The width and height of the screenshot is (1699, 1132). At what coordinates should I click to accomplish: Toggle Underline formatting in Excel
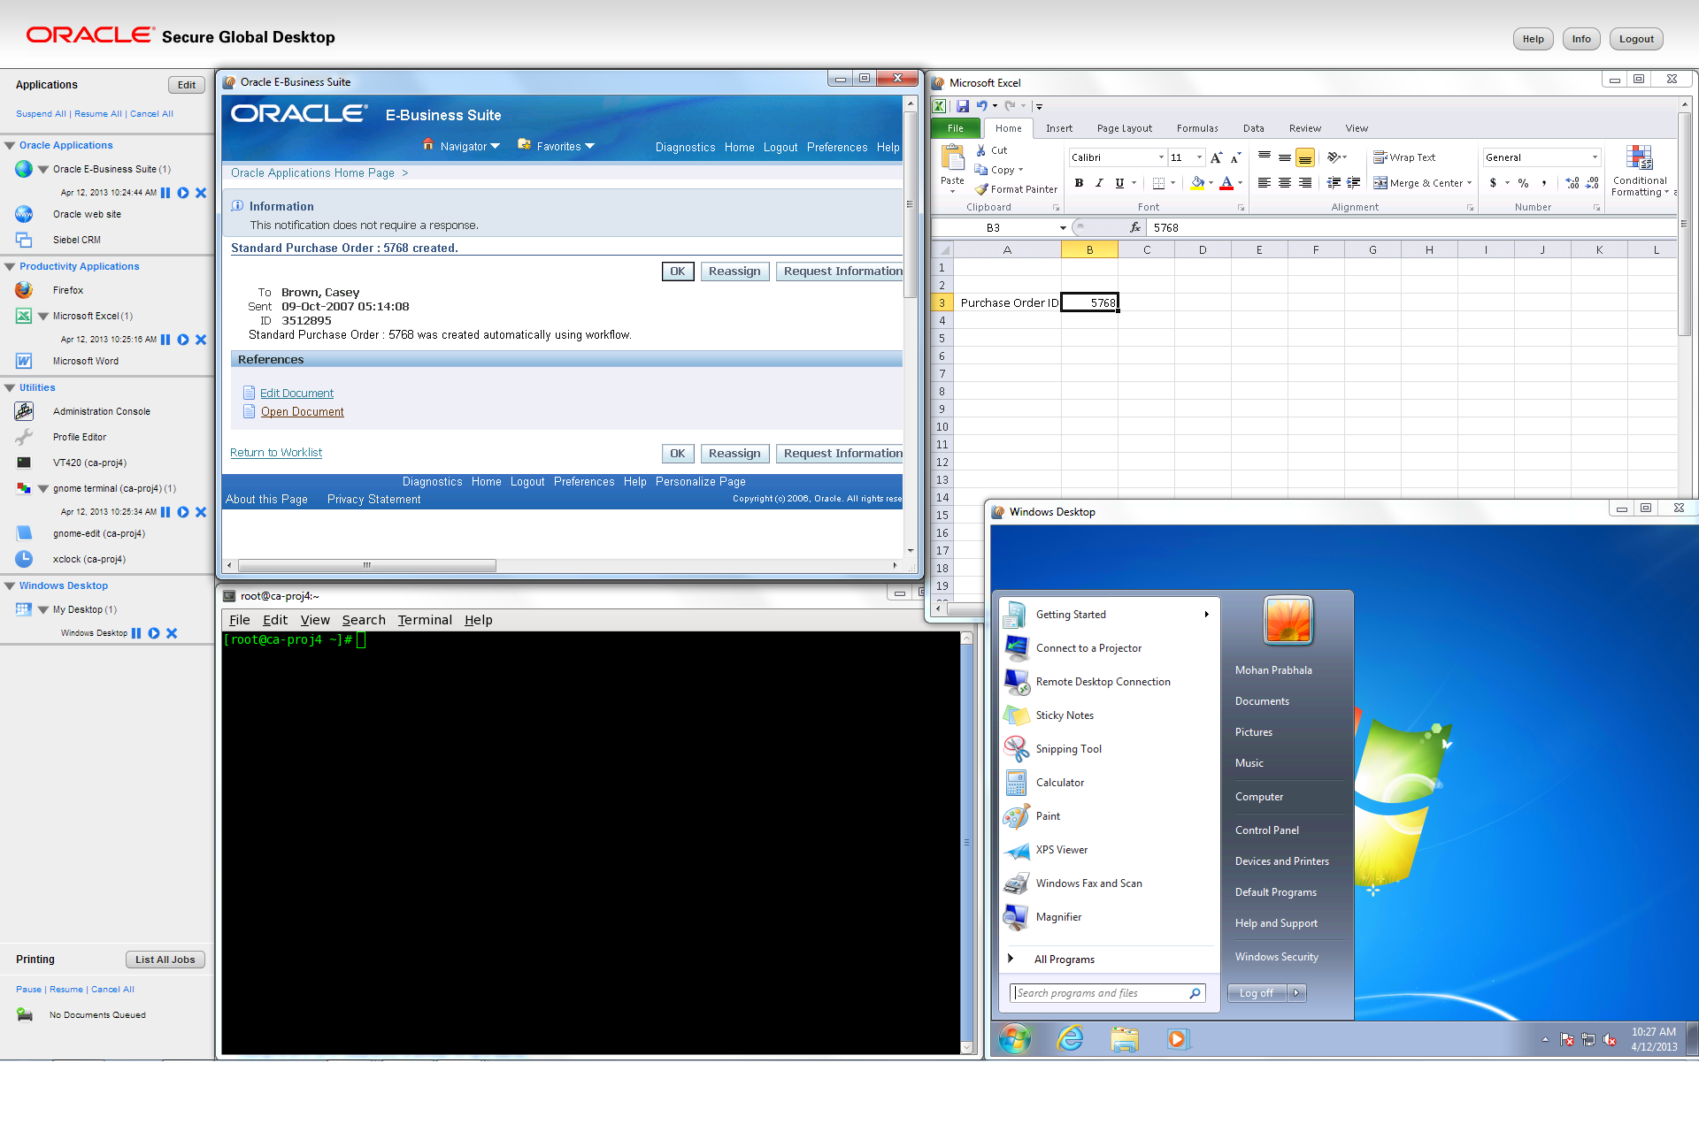(x=1119, y=183)
